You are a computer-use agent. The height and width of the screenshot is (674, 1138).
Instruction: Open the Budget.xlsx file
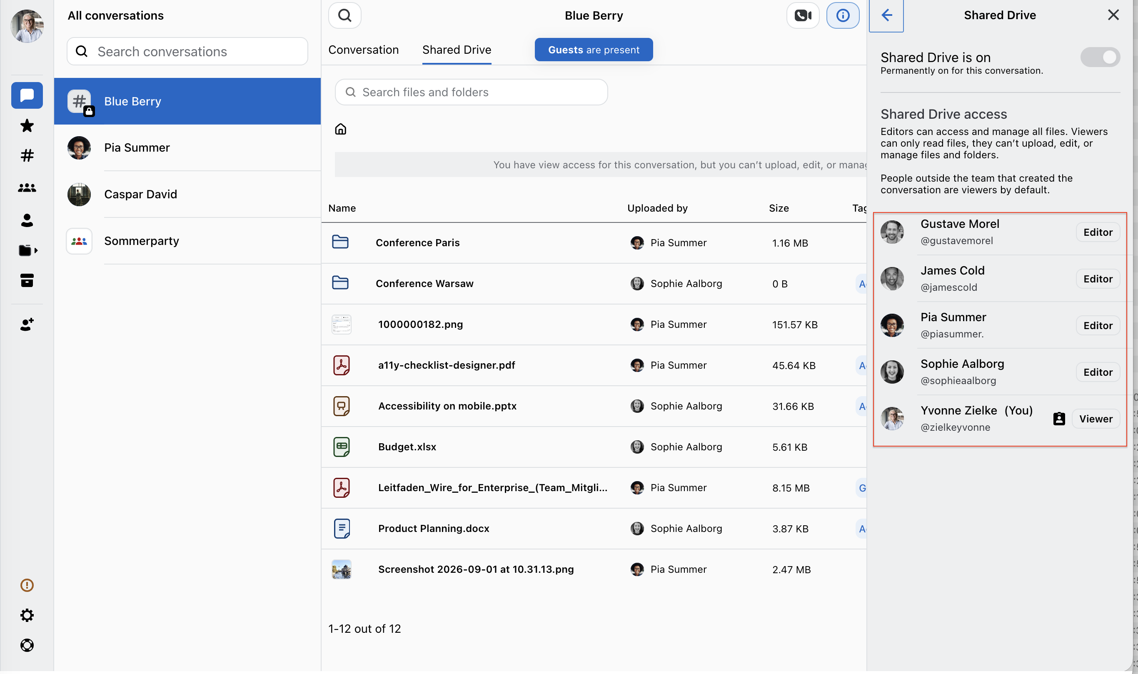[x=407, y=447]
